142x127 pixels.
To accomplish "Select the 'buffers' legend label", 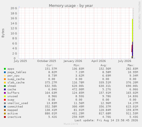I will tap(13, 93).
